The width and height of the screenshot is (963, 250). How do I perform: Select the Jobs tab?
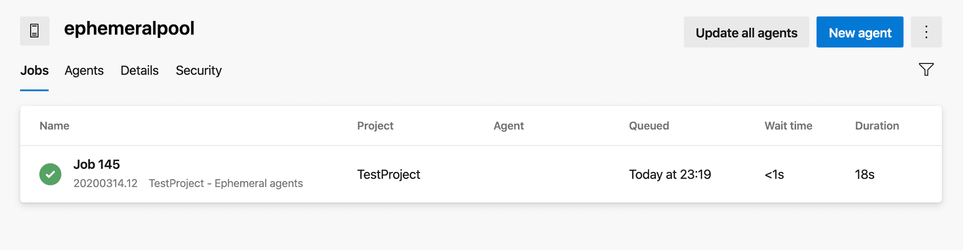(34, 70)
